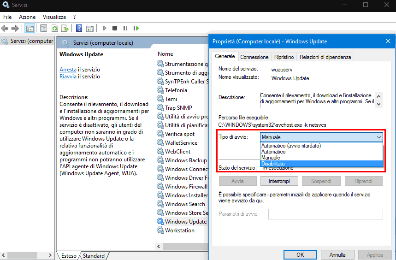Select the Windows Backup service row
The image size is (396, 260).
click(x=183, y=160)
